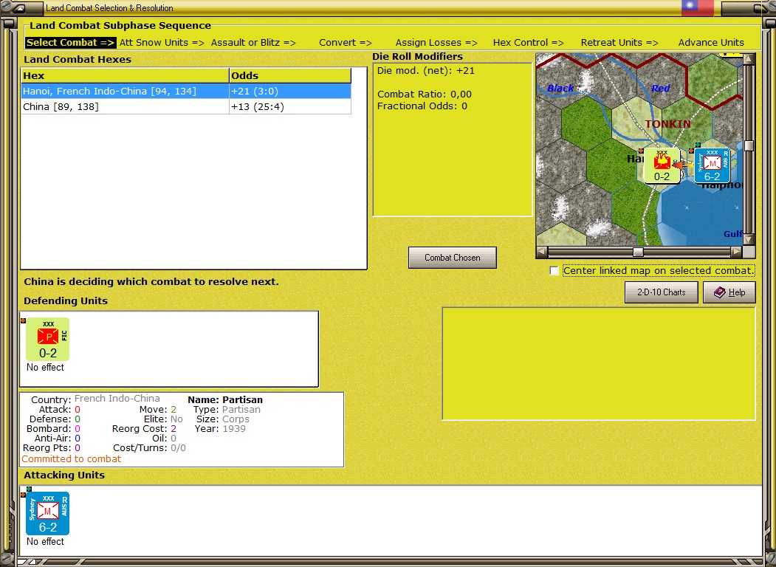Click the TONKIN label on the minimap
The height and width of the screenshot is (567, 776).
click(667, 124)
